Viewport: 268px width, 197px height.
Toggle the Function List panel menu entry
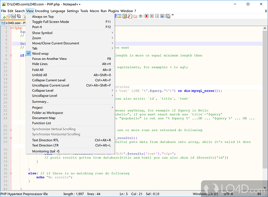(x=70, y=123)
